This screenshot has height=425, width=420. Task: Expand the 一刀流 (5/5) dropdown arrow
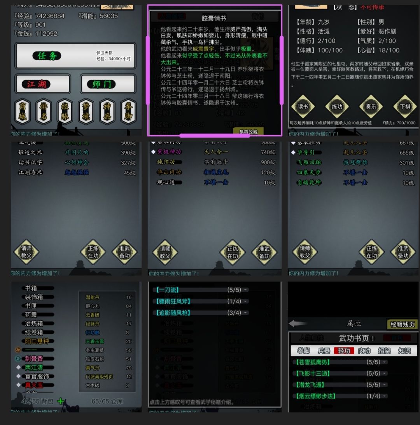pos(245,290)
